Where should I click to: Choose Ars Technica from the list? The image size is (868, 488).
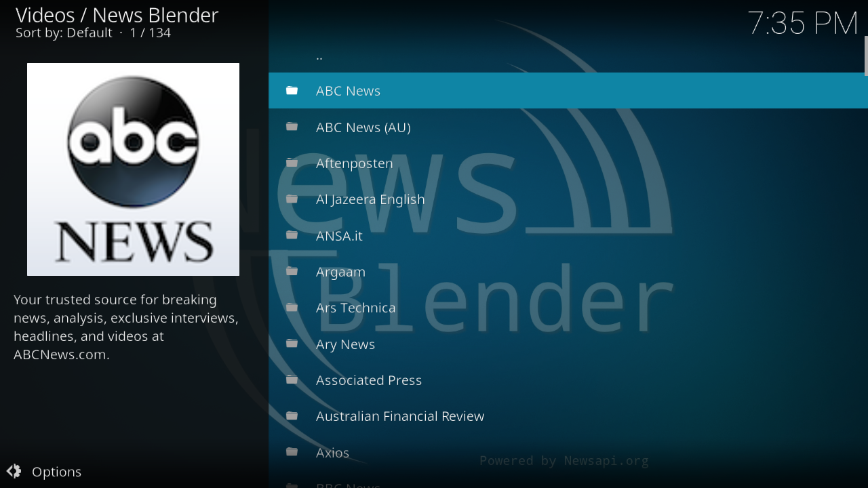[568, 307]
